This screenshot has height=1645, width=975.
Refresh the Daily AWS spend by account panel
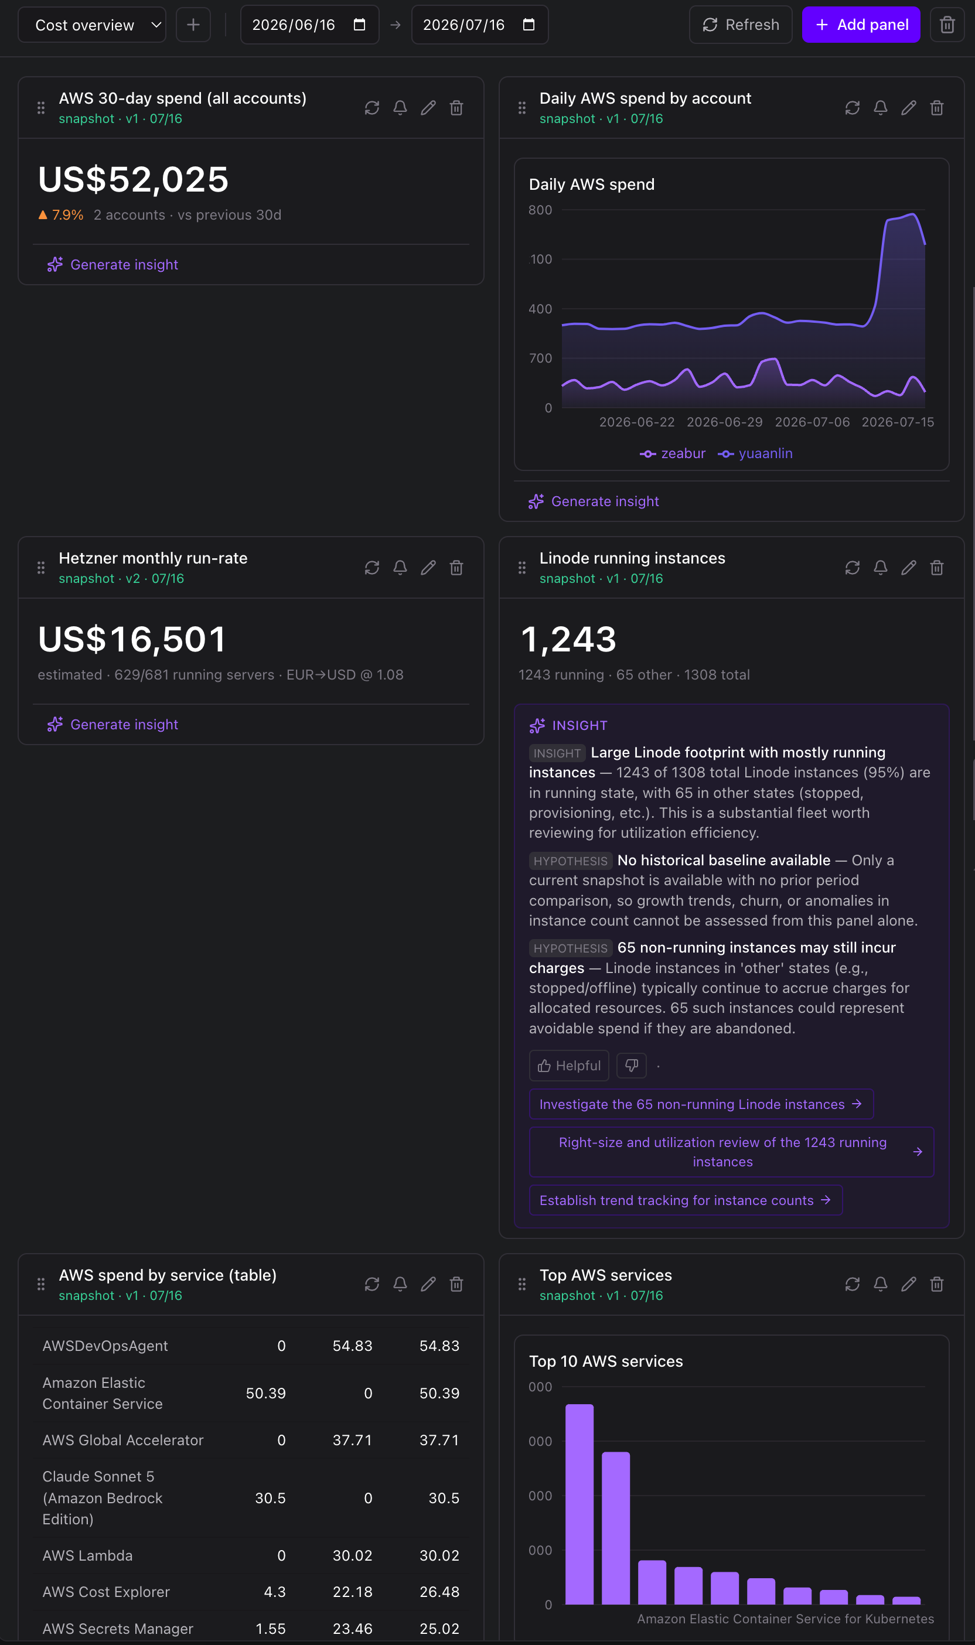coord(852,108)
